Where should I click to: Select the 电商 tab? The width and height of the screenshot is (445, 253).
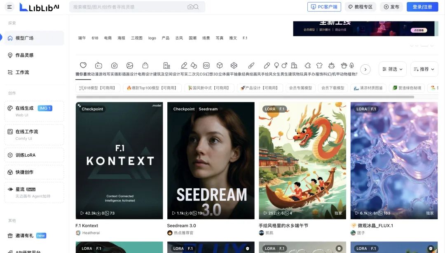tap(108, 38)
